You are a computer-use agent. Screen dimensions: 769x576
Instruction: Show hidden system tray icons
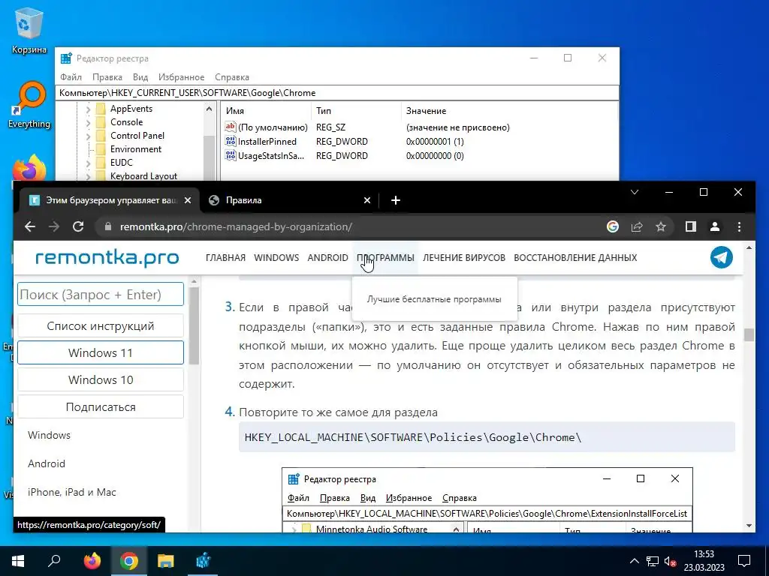pyautogui.click(x=634, y=561)
